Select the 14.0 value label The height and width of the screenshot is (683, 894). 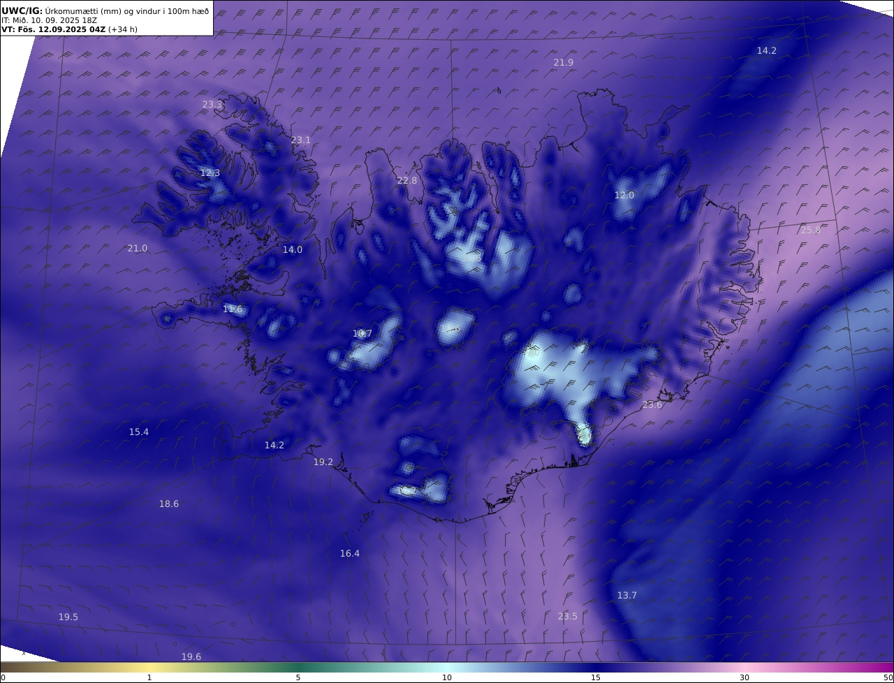[x=293, y=250]
